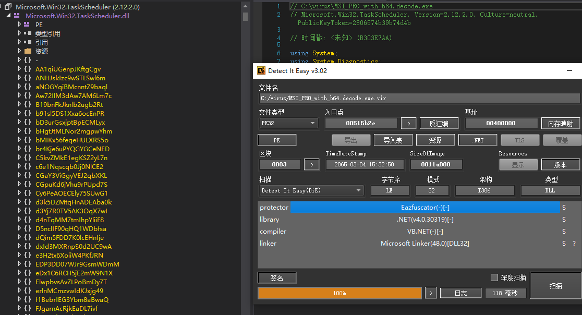Screen dimensions: 582x315
Task: Open the 日志 log window
Action: click(x=460, y=293)
